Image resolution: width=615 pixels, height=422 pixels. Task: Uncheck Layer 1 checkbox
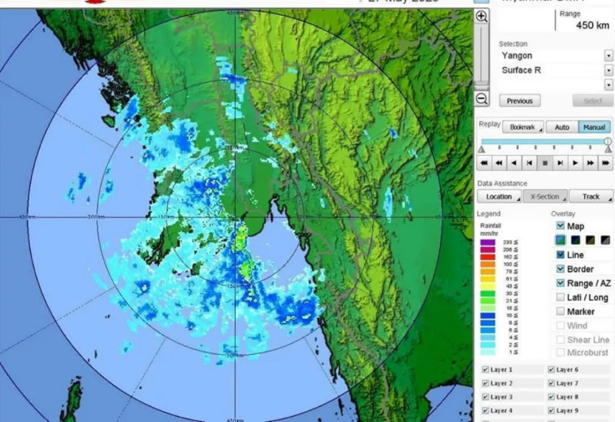coord(486,369)
